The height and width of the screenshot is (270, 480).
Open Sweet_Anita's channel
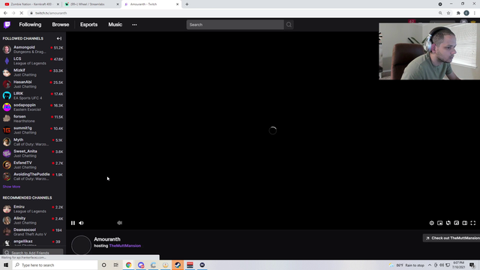tap(33, 153)
